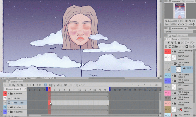
Task: Select the Línea de tiempo tab
Action: coord(15,82)
